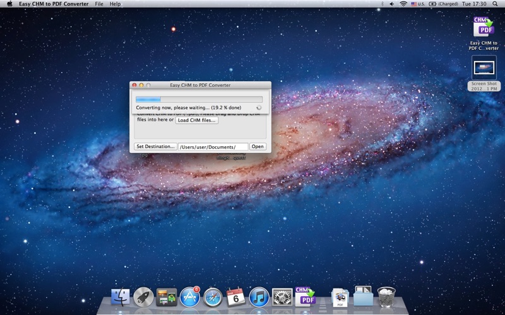Screen dimensions: 505x315
Task: Open Trash in the Dock
Action: click(386, 297)
